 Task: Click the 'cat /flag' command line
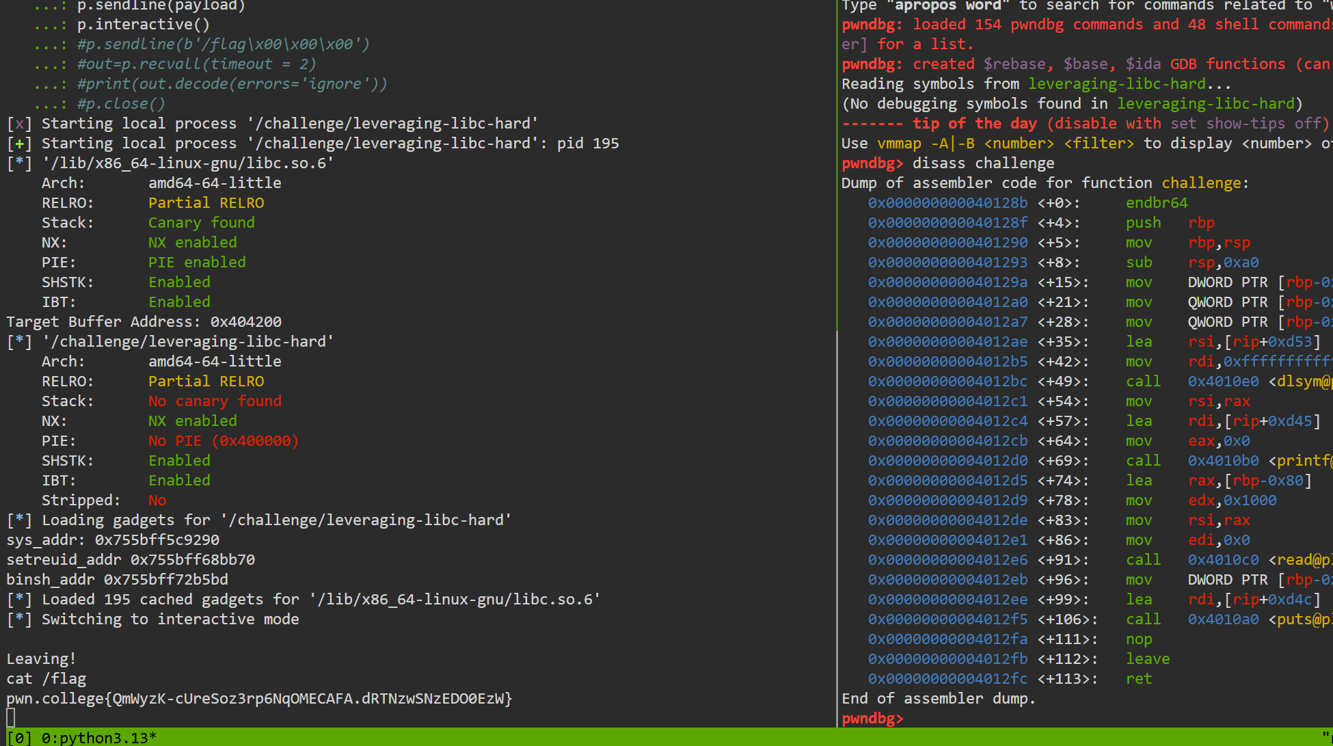(46, 679)
